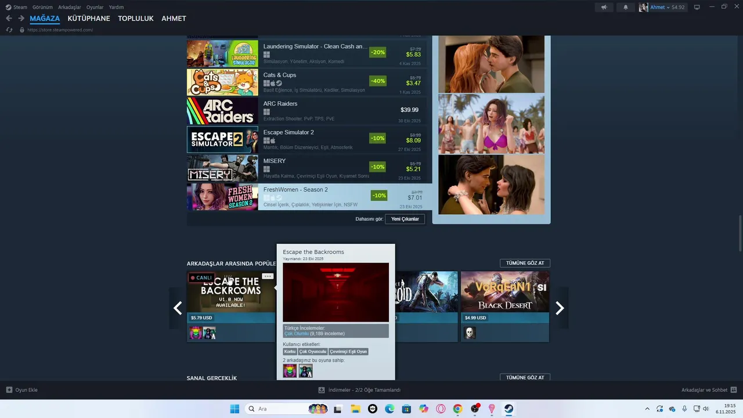
Task: Click the Steam taskbar icon
Action: click(508, 409)
